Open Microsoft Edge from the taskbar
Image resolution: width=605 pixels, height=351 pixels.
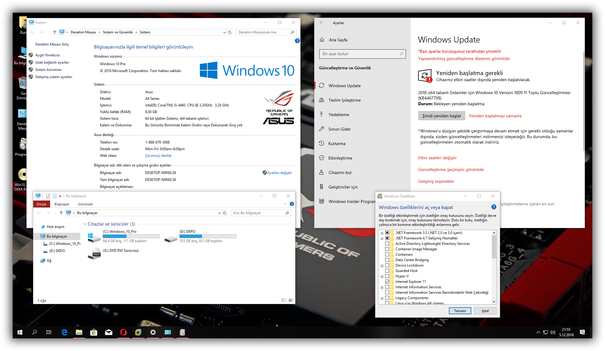tap(64, 332)
